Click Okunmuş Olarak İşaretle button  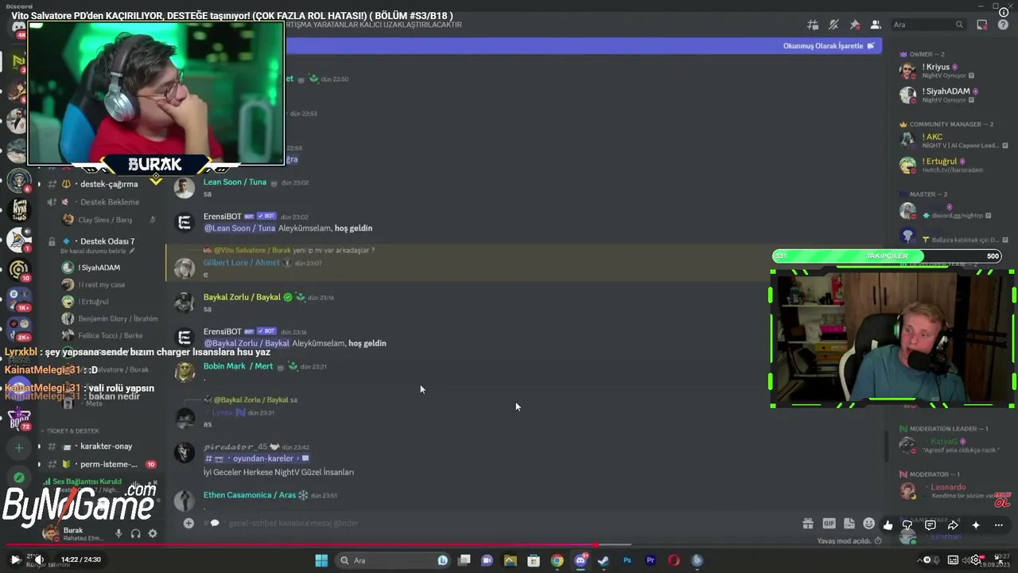[829, 46]
